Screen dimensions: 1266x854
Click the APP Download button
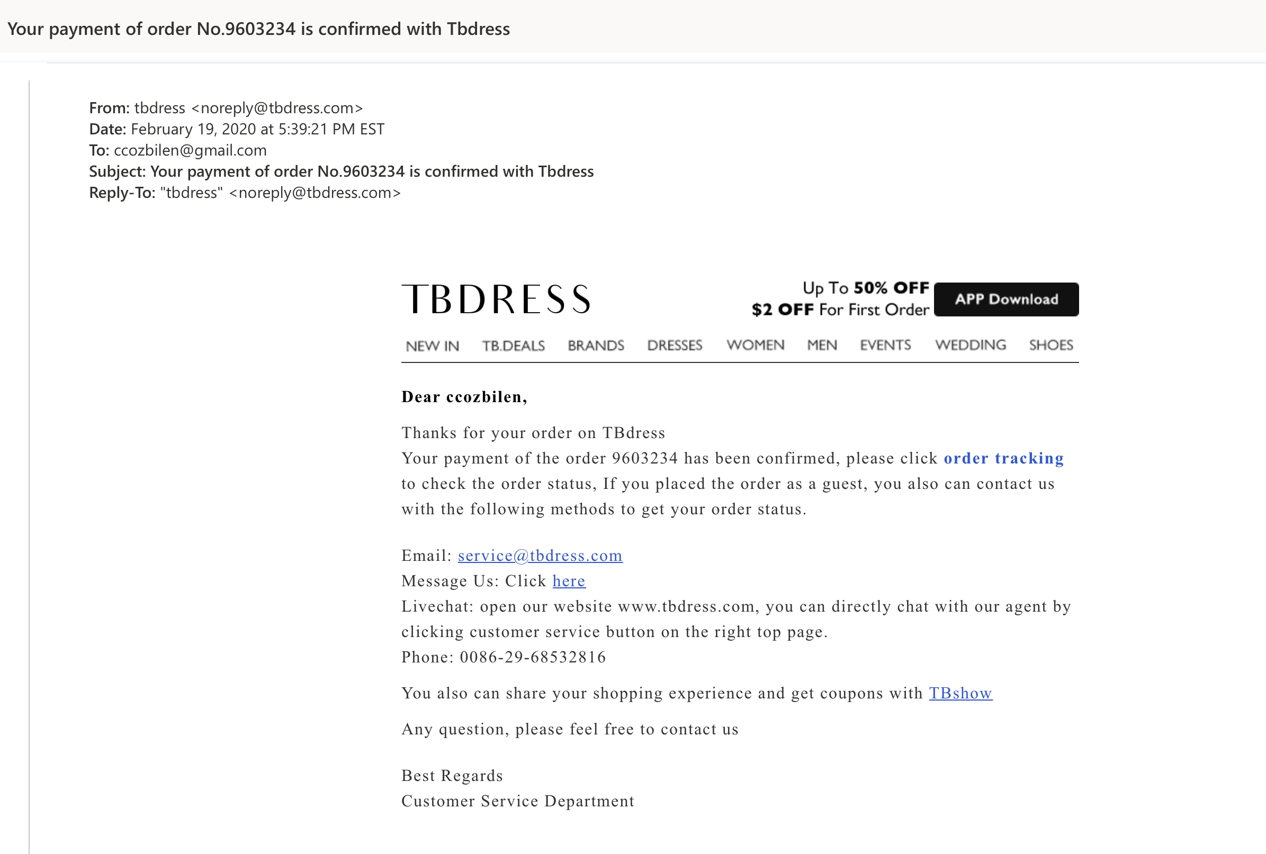[1006, 299]
